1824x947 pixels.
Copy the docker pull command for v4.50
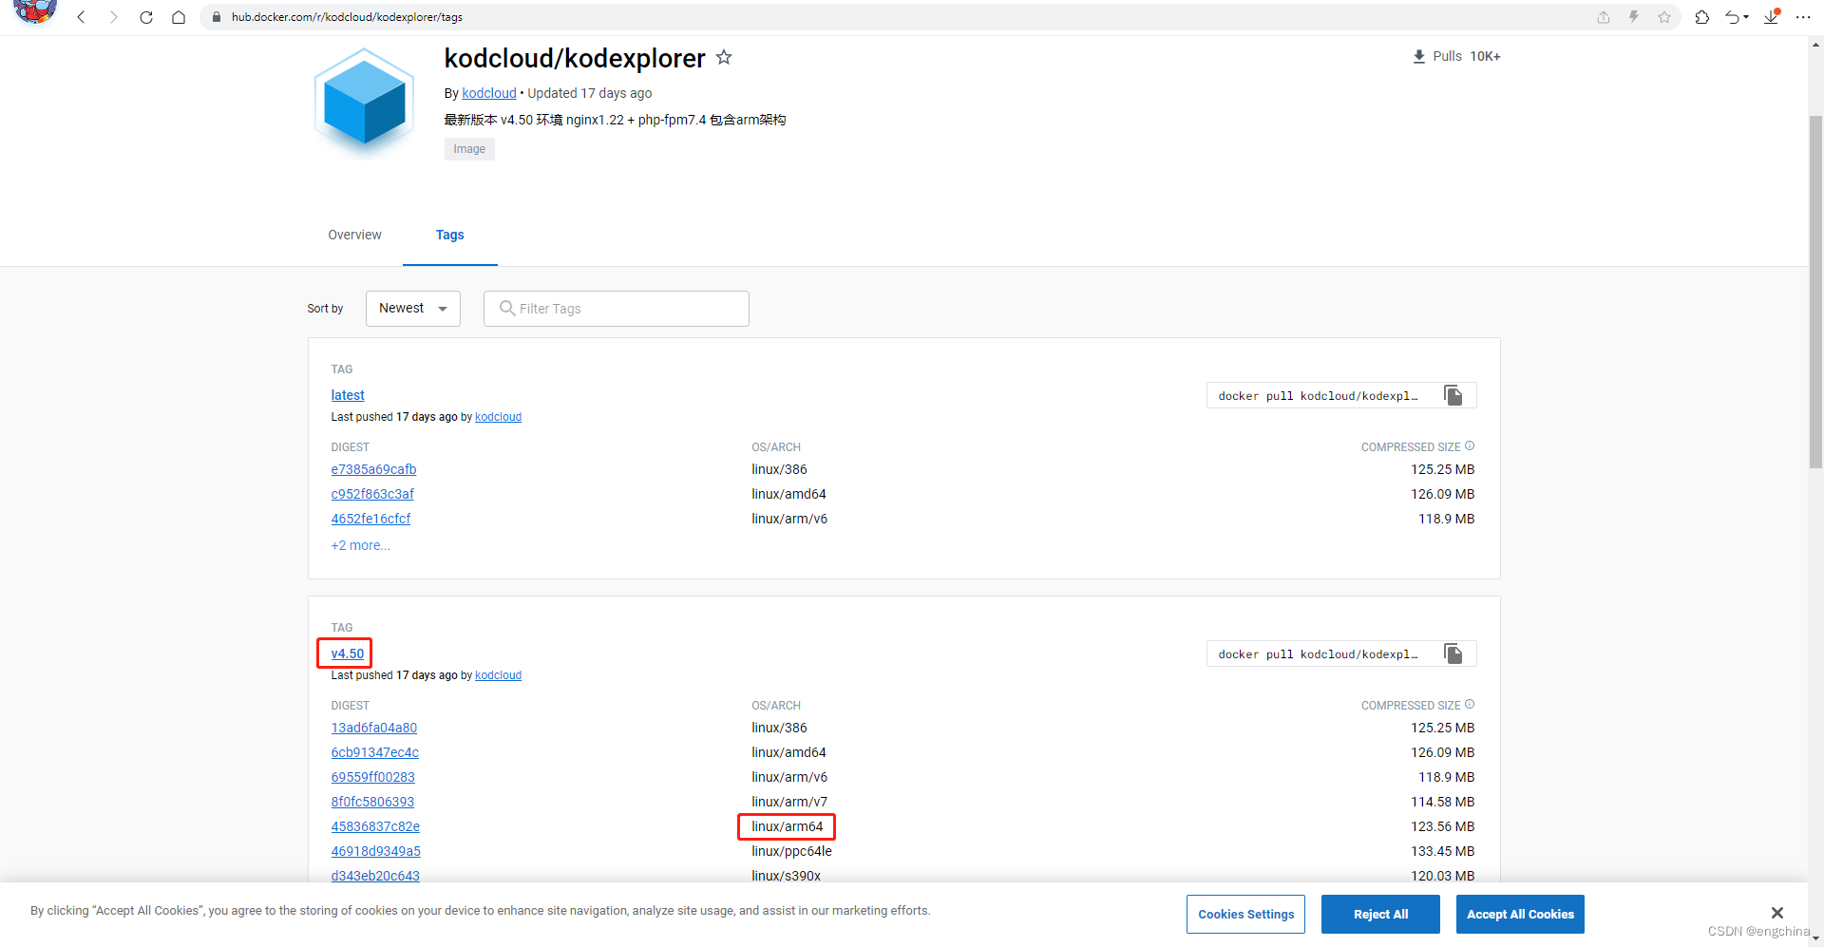[1453, 653]
